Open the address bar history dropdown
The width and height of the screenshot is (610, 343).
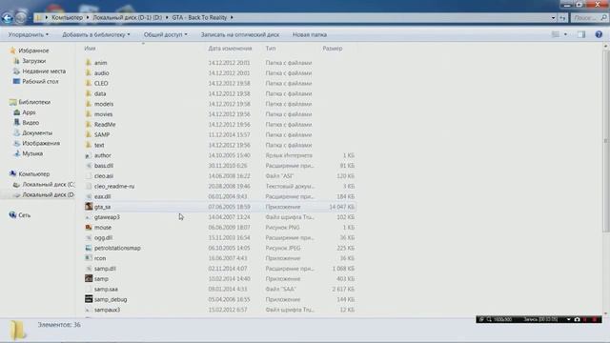(553, 17)
